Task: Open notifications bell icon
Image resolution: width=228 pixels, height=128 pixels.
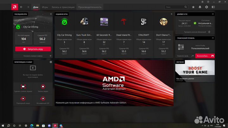Action: coord(200,7)
